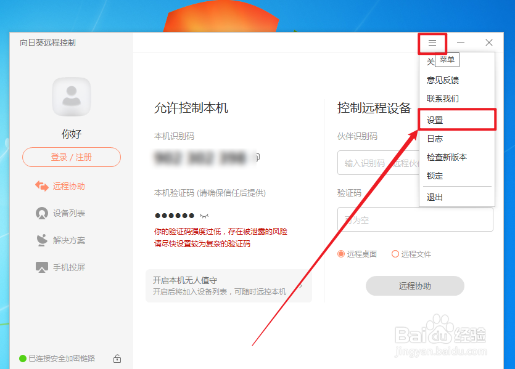
Task: Click the 已连接安全加密链路 status text
Action: click(62, 359)
